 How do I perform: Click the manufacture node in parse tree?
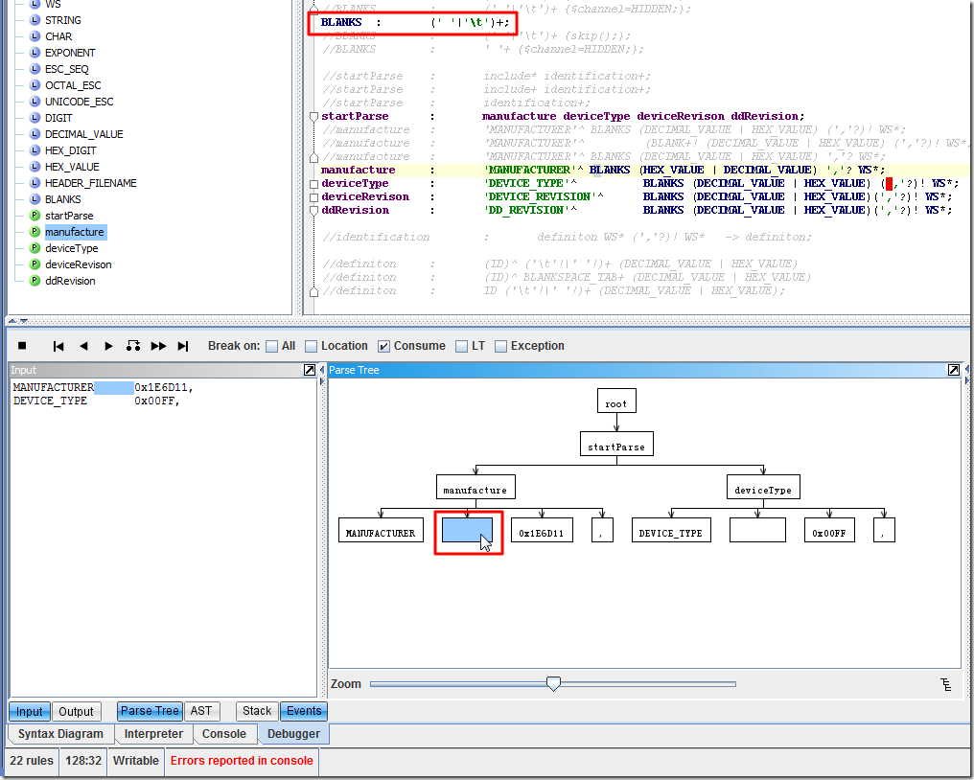(x=475, y=487)
